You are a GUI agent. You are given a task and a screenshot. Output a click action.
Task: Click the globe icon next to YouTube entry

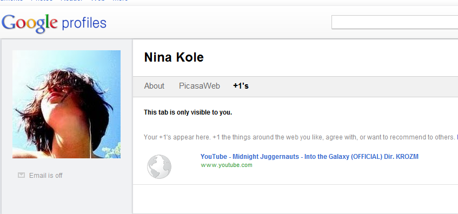tap(159, 166)
